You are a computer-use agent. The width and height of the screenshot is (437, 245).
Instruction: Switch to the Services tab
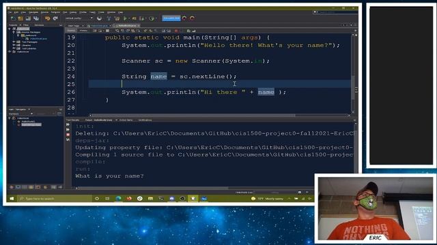pyautogui.click(x=39, y=25)
